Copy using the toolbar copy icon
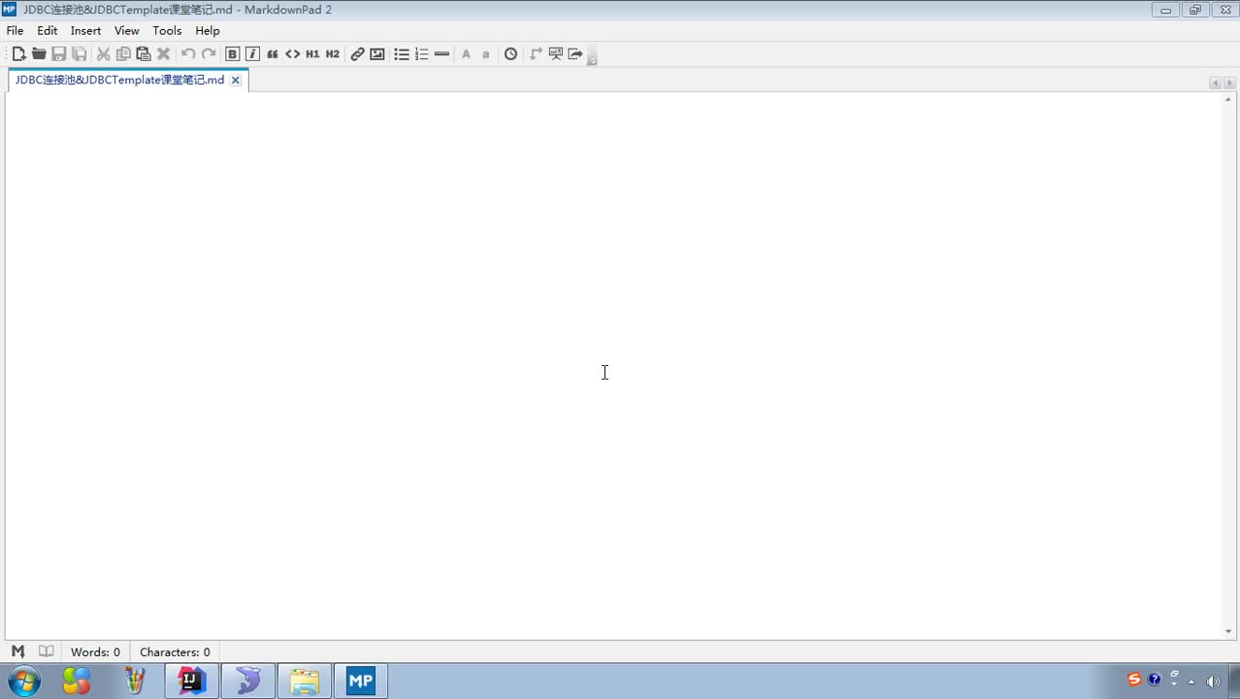 click(x=123, y=54)
